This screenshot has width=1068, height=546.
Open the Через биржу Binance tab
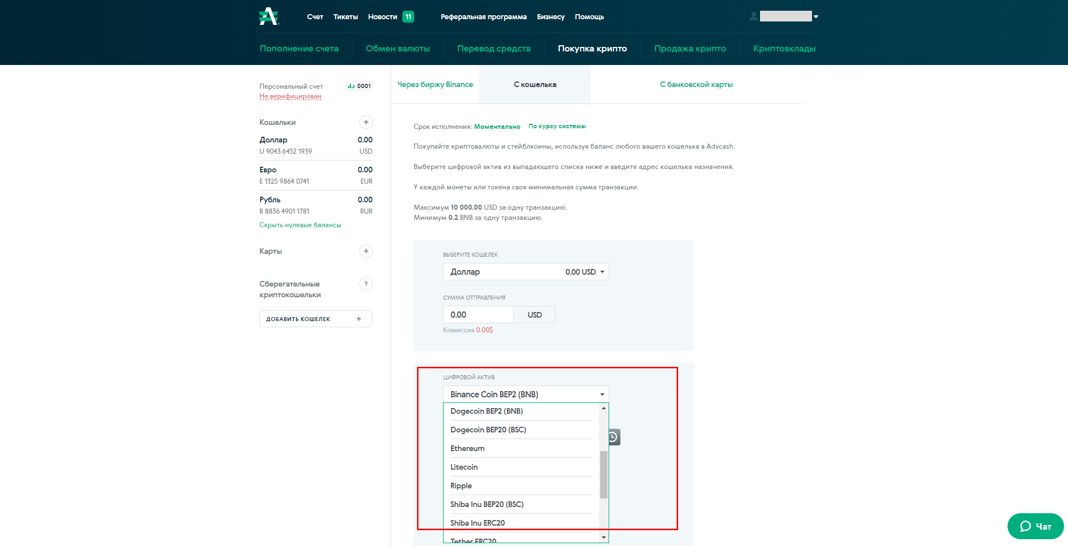click(x=435, y=85)
